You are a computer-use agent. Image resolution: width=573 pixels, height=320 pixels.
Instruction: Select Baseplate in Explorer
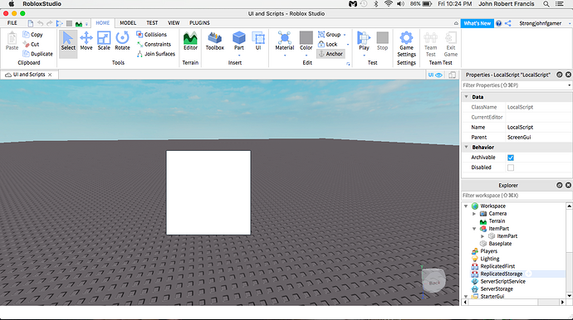pos(500,244)
